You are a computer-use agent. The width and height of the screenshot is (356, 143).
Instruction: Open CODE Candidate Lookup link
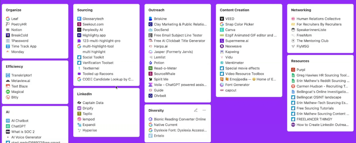click(108, 79)
